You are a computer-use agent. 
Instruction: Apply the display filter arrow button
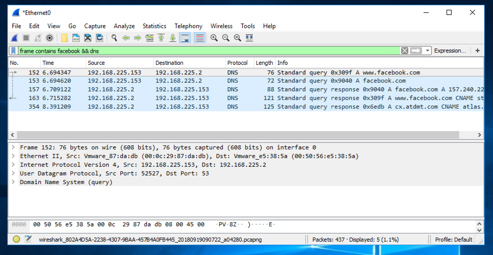pyautogui.click(x=416, y=50)
